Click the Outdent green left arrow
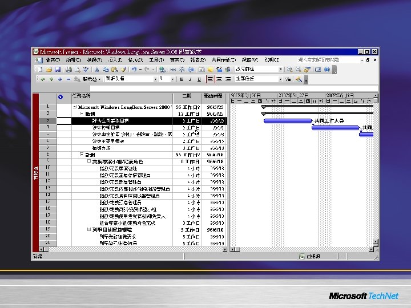 click(42, 79)
